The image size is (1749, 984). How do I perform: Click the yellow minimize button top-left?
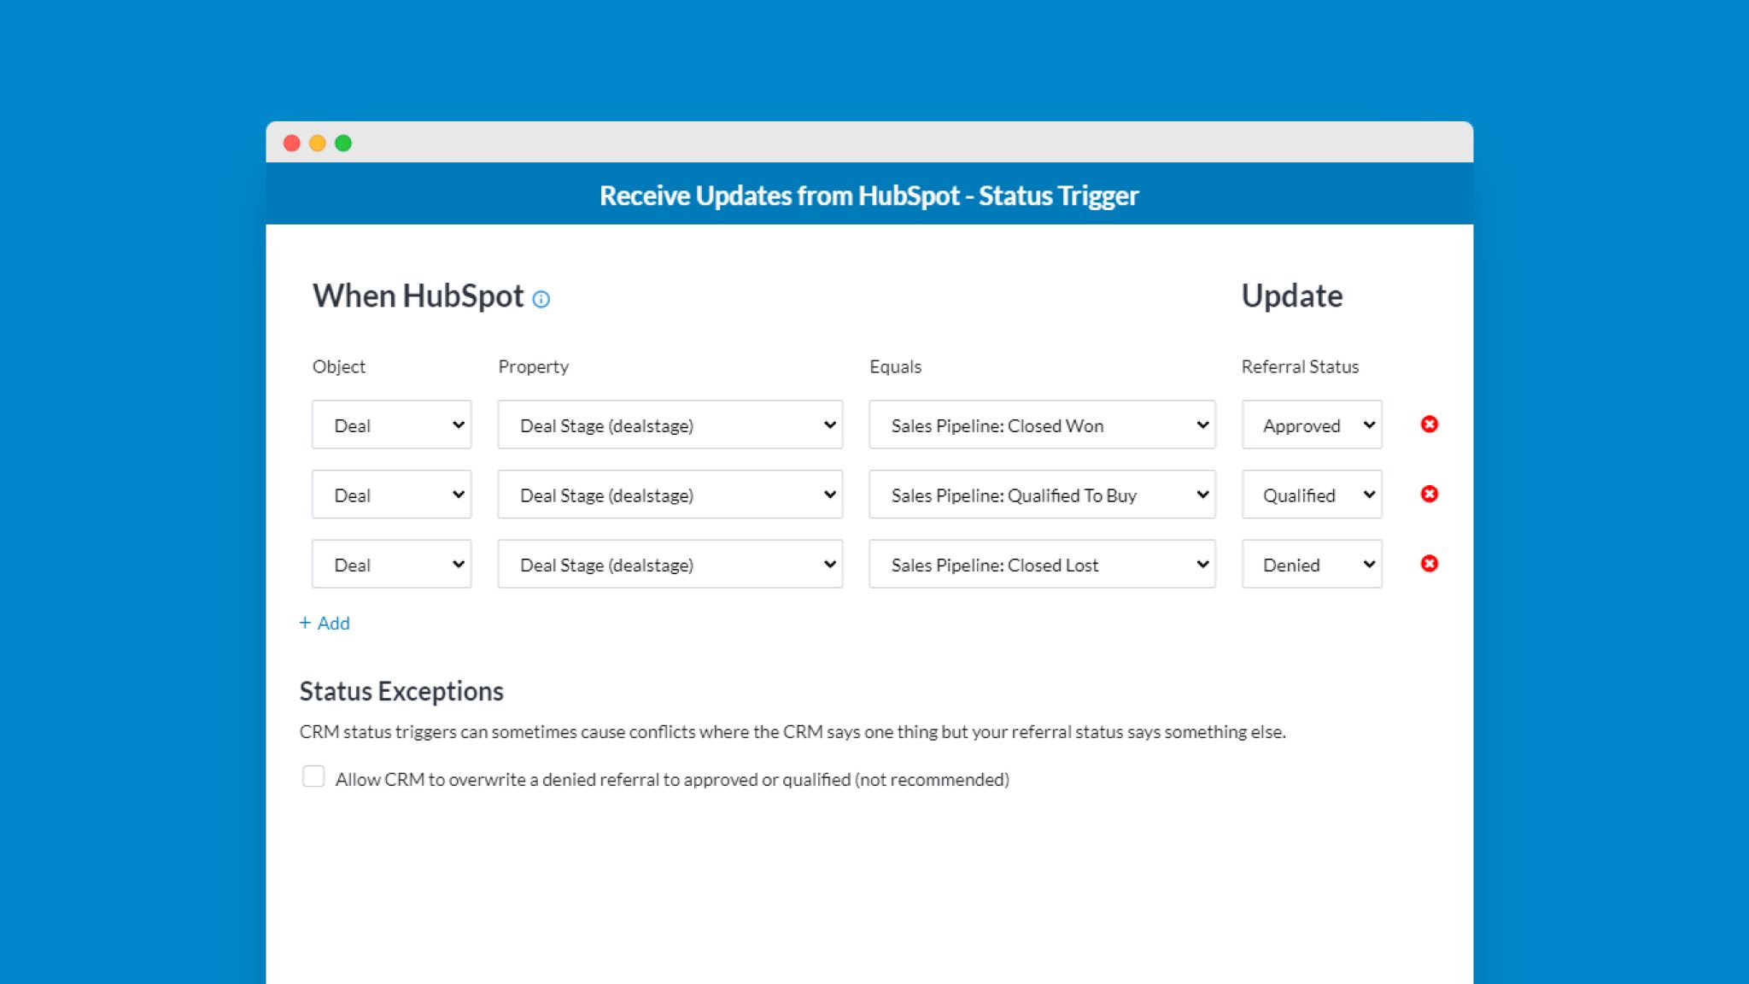pyautogui.click(x=317, y=143)
